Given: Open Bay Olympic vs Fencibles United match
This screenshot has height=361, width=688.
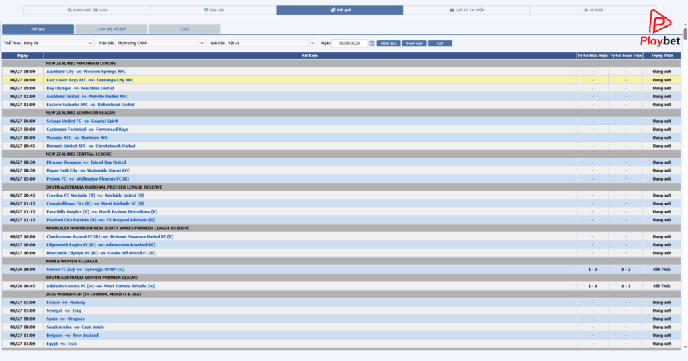Looking at the screenshot, I should pos(80,88).
